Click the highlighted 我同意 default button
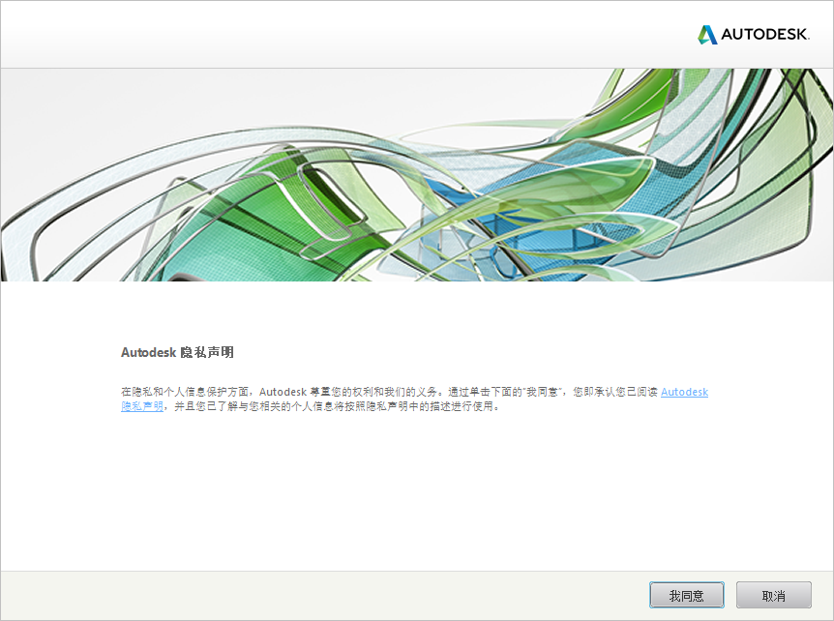Viewport: 834px width, 621px height. coord(686,595)
